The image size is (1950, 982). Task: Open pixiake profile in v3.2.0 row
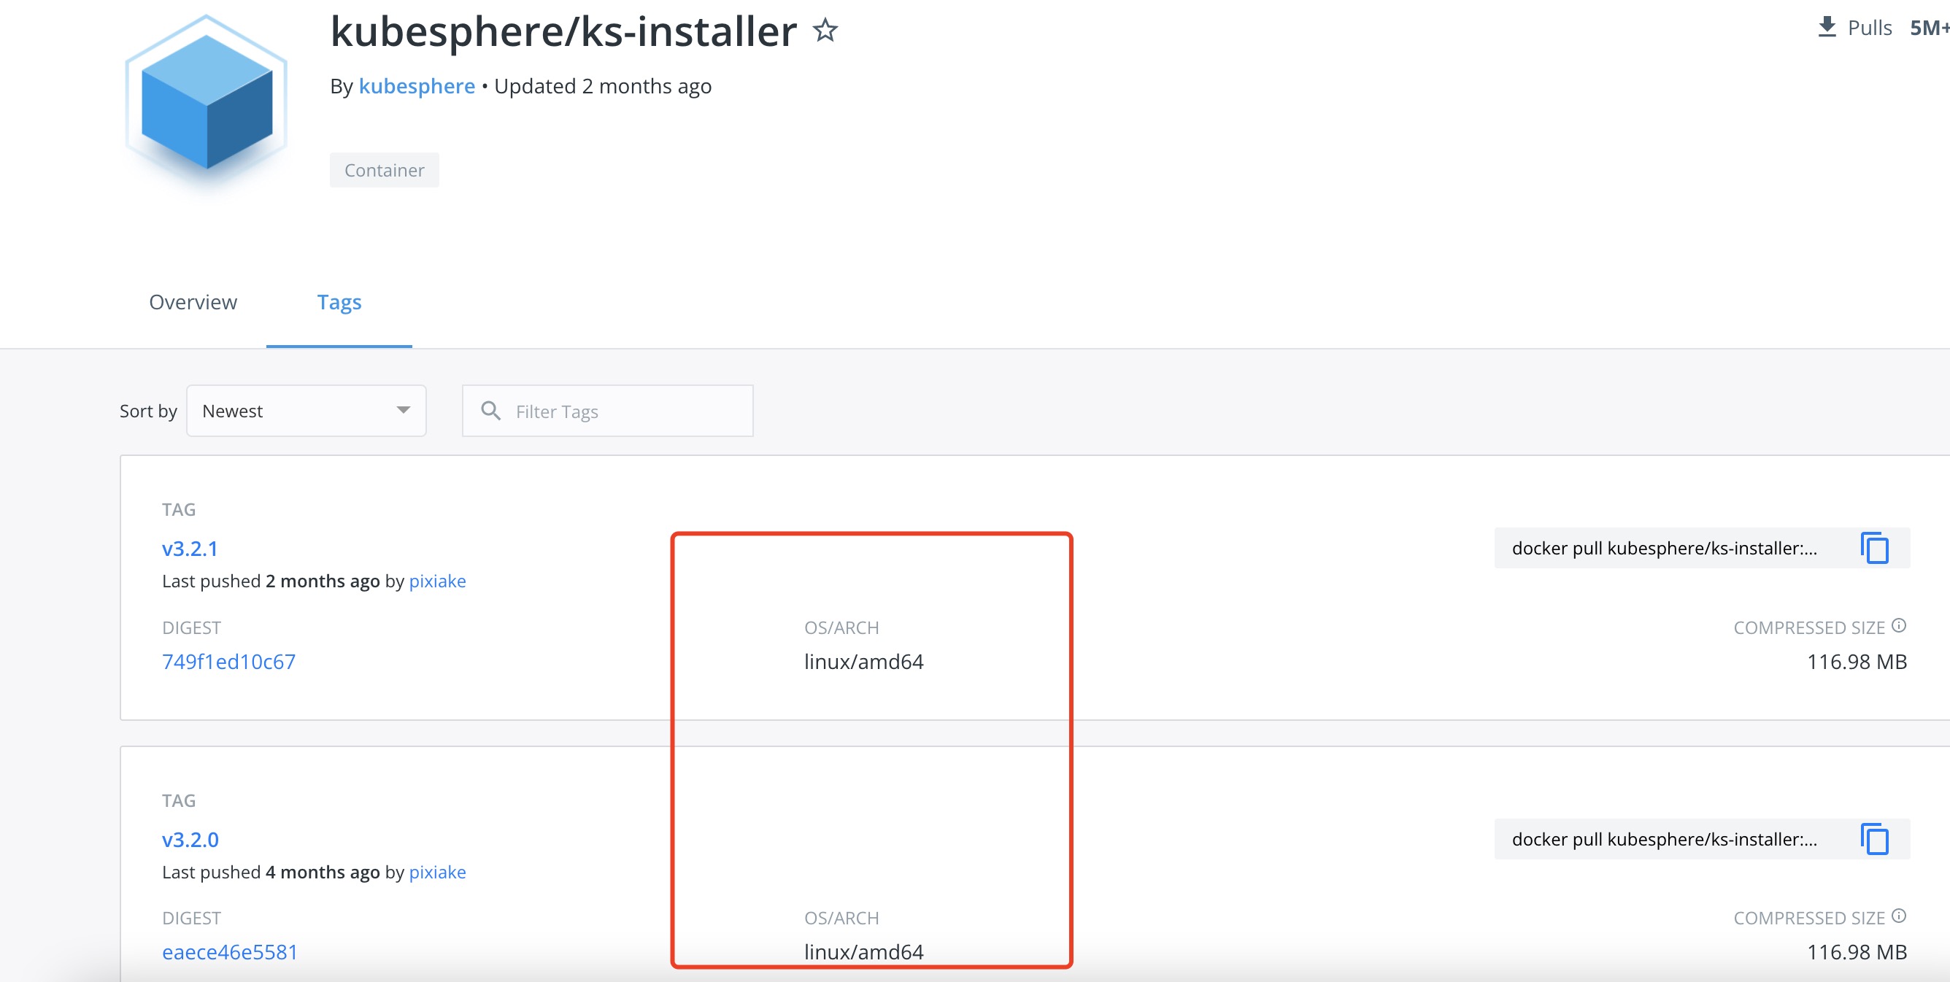[x=438, y=872]
